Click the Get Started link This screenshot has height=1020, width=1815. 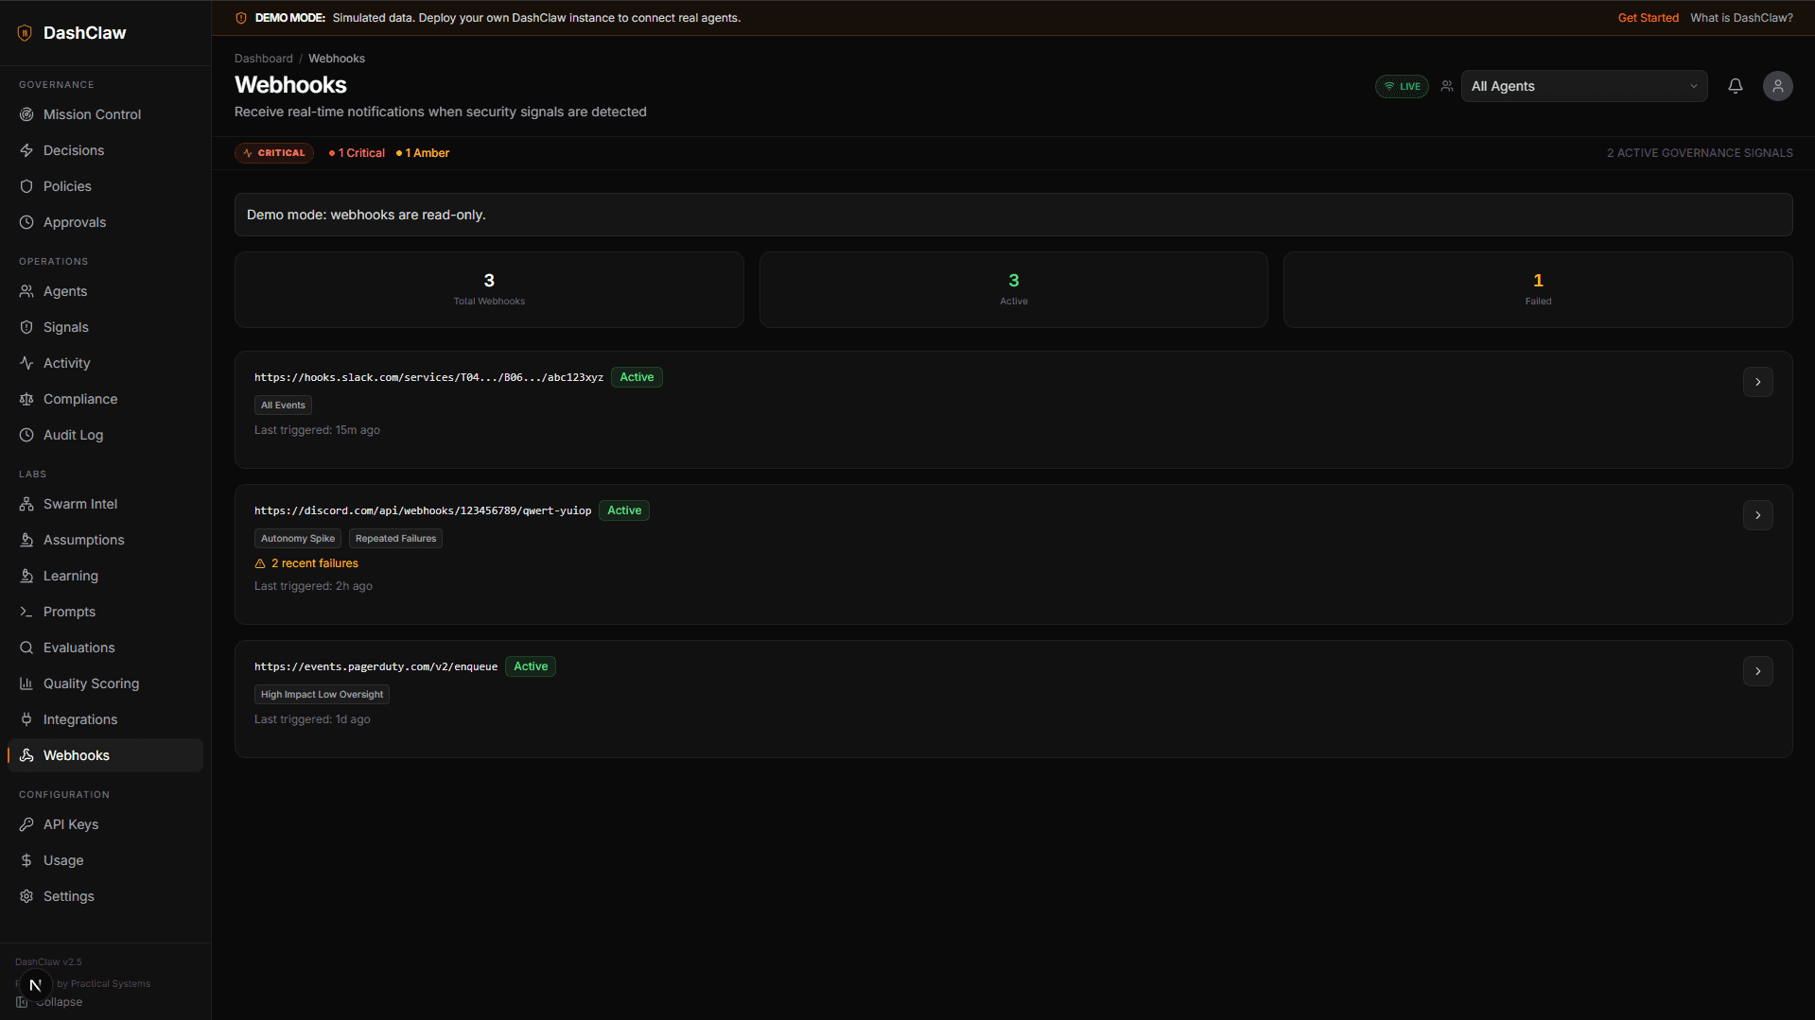pyautogui.click(x=1648, y=17)
